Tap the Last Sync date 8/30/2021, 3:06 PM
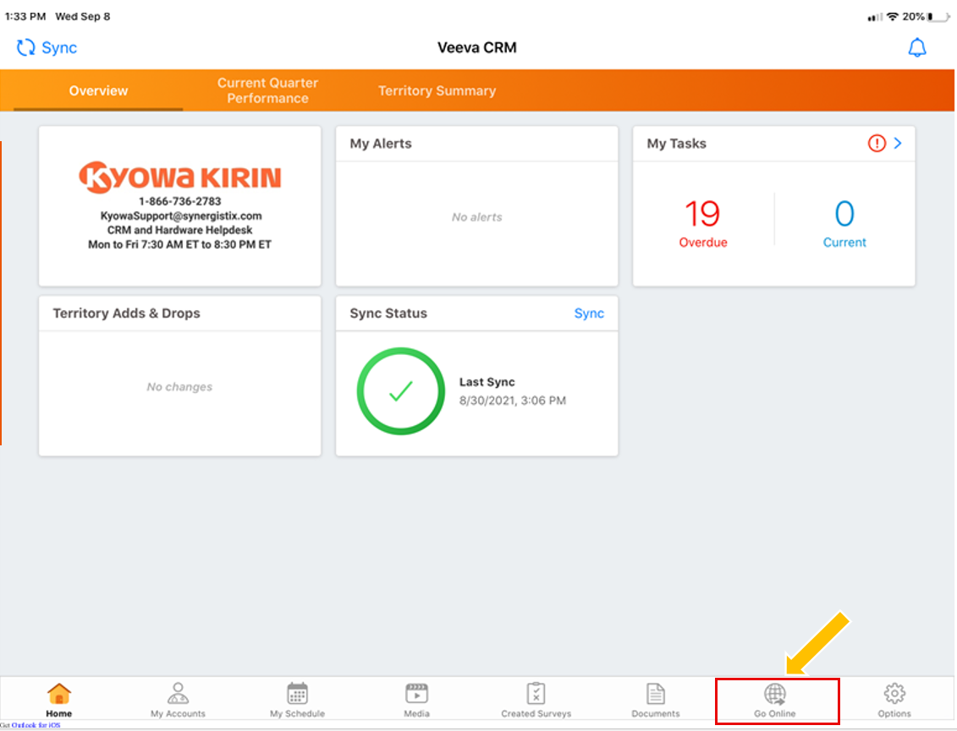Screen dimensions: 957x731 pyautogui.click(x=513, y=401)
